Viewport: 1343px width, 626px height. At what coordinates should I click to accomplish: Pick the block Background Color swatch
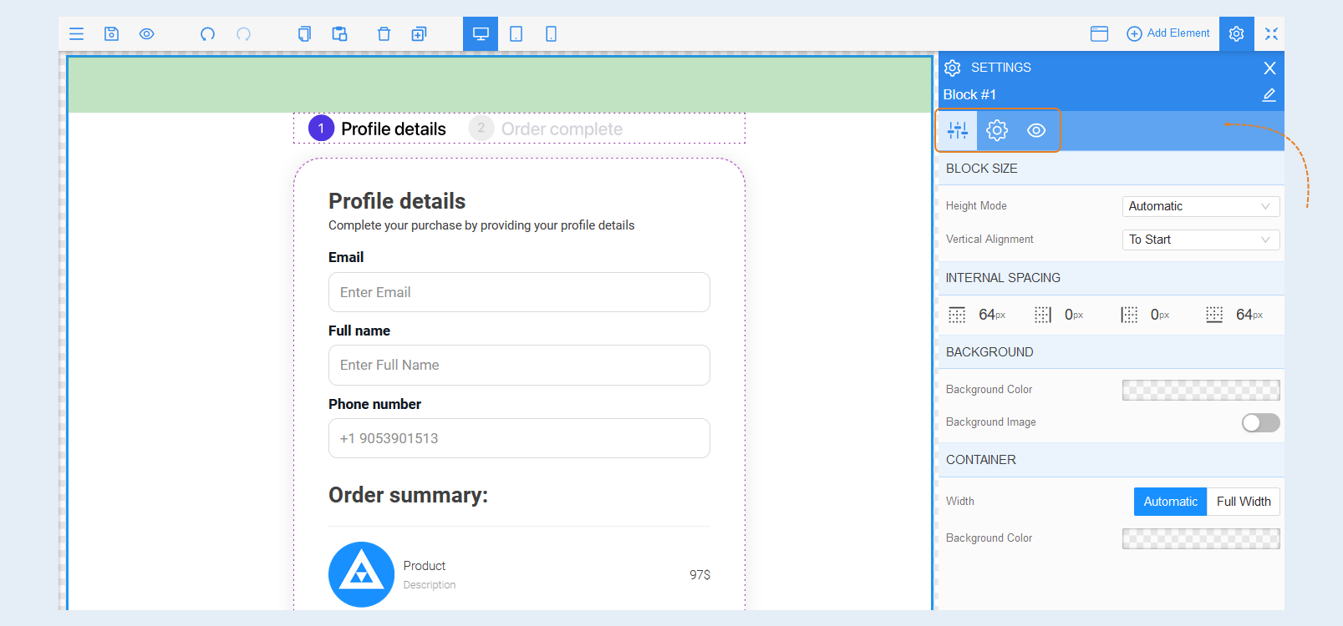pyautogui.click(x=1201, y=390)
